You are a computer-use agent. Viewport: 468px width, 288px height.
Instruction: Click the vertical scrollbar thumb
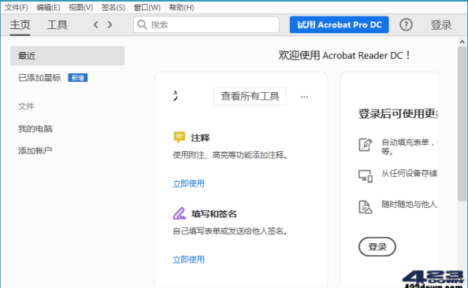click(x=462, y=124)
